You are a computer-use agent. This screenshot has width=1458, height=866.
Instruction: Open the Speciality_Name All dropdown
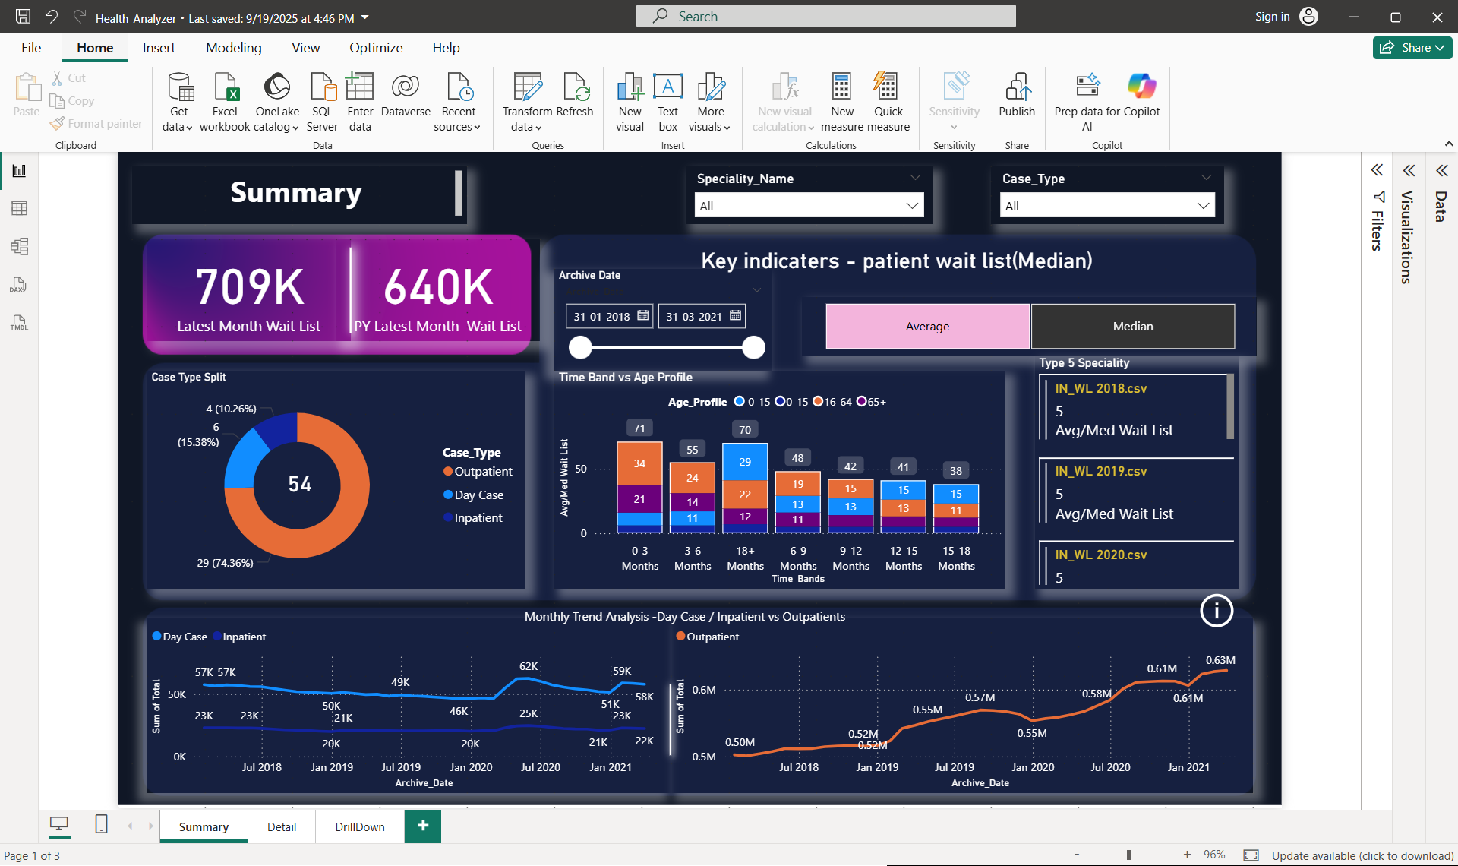(809, 206)
